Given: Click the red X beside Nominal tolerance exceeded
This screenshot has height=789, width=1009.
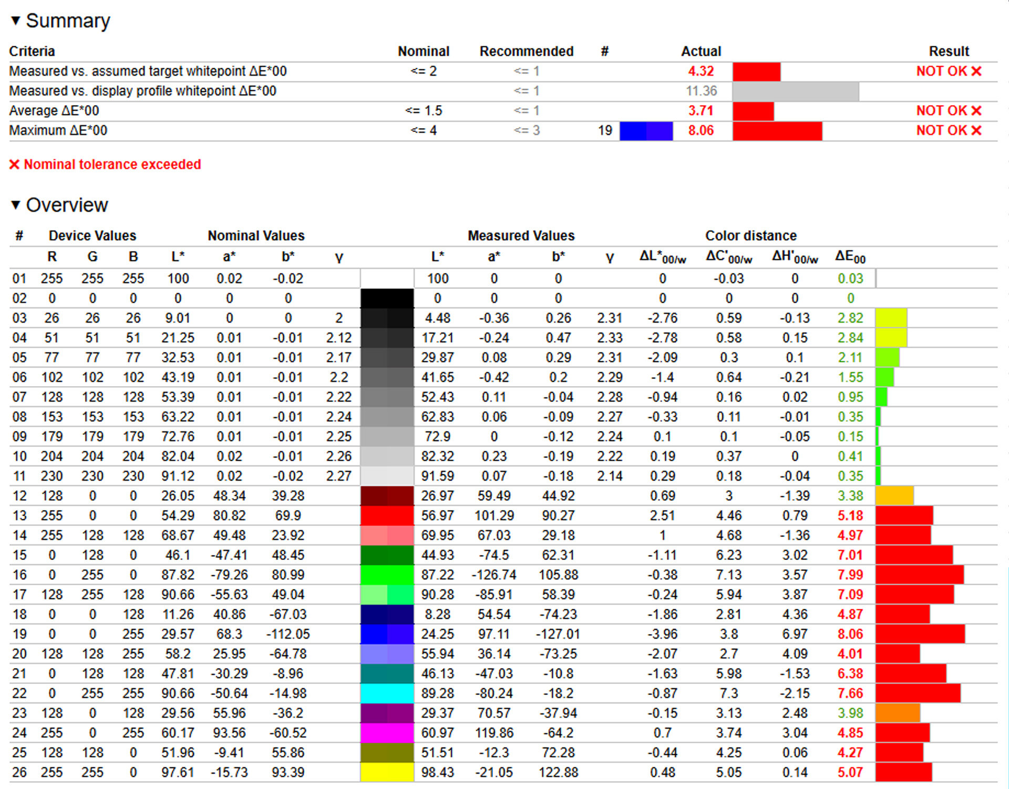Looking at the screenshot, I should click(x=15, y=164).
